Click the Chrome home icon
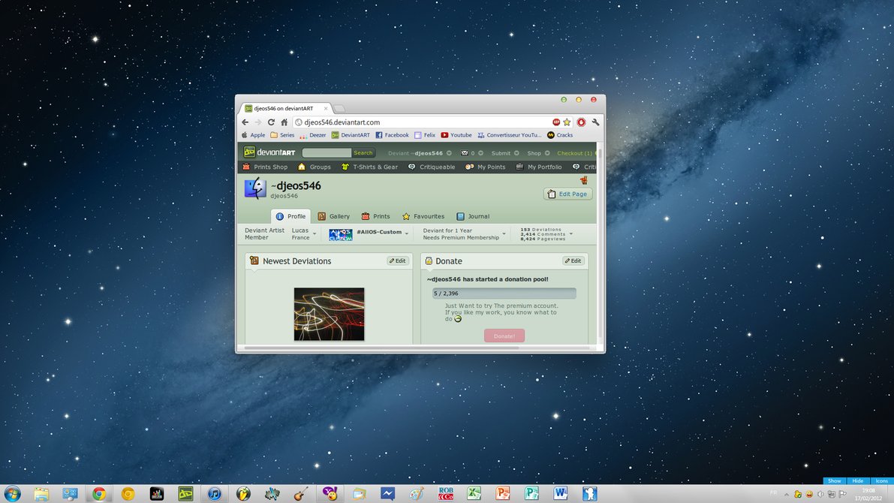Viewport: 894px width, 503px height. tap(284, 122)
